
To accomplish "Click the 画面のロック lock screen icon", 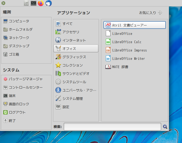I will 5,104.
